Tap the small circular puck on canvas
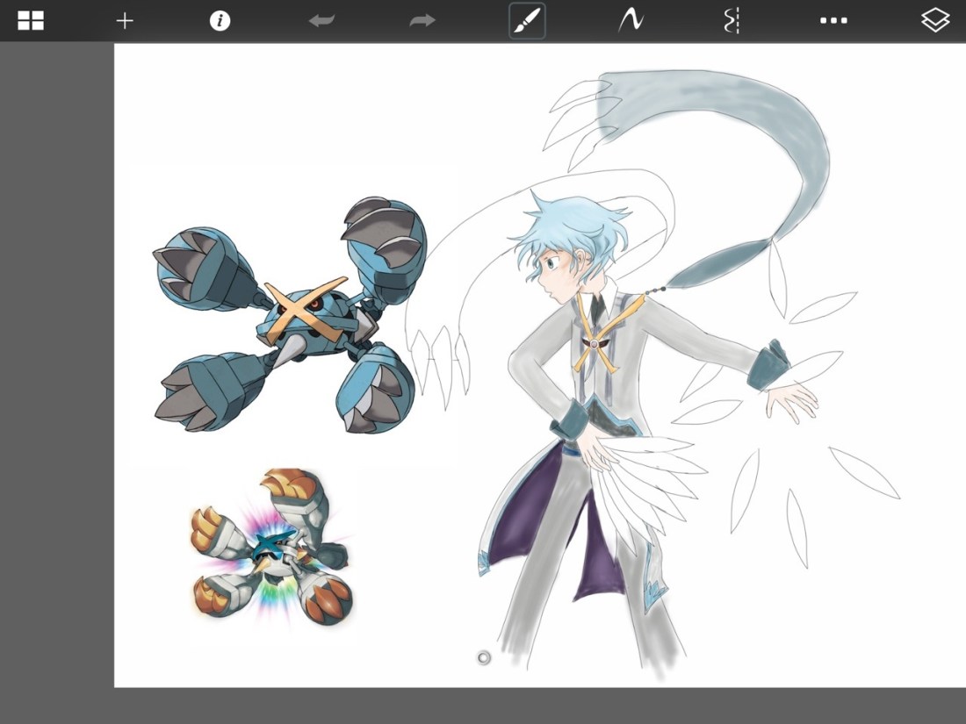The image size is (966, 724). (484, 658)
